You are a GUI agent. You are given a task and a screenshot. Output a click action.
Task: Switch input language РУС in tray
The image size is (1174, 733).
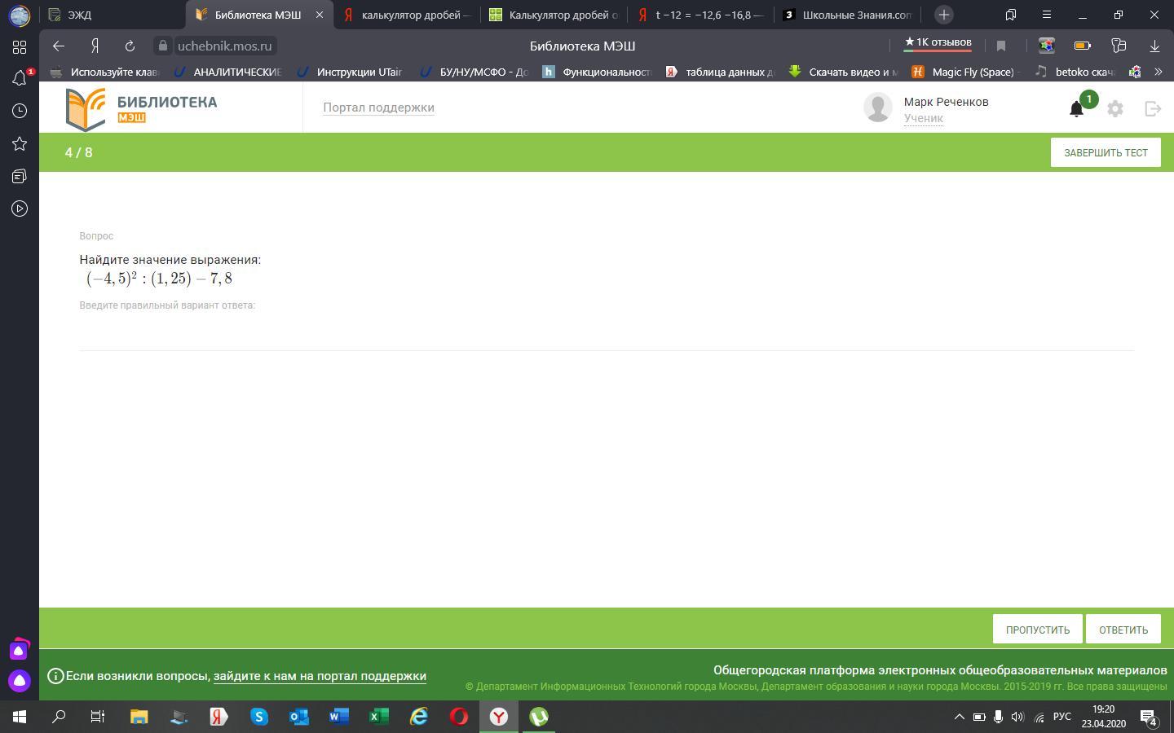click(x=1061, y=717)
